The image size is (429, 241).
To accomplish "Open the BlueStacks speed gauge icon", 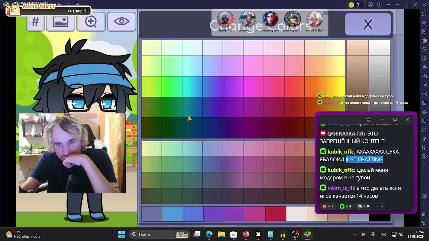I will 424,157.
